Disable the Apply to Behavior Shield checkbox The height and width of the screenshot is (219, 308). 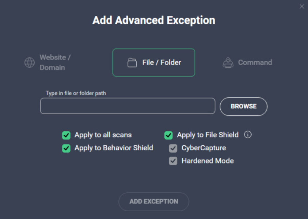(66, 148)
